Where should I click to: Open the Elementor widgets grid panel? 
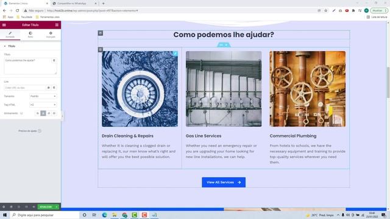[x=57, y=25]
